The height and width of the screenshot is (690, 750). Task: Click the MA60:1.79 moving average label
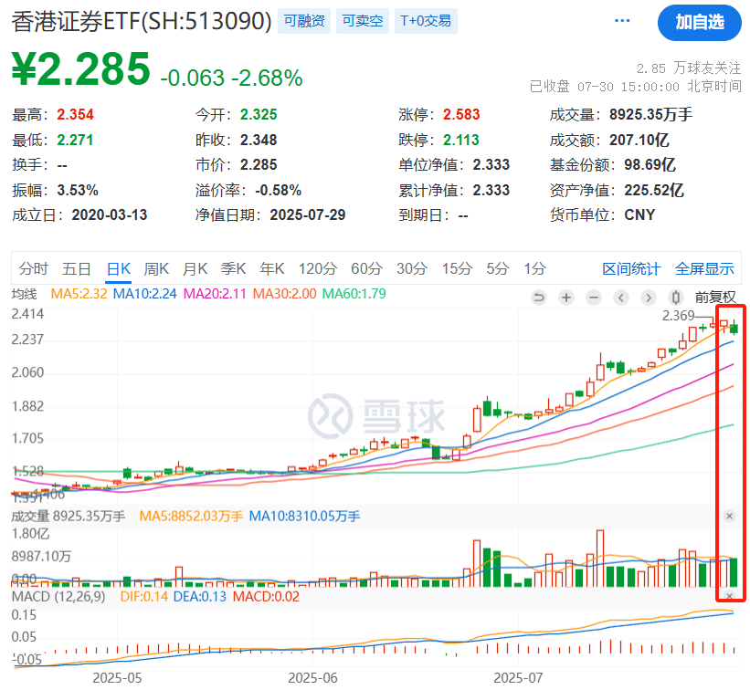tap(354, 294)
